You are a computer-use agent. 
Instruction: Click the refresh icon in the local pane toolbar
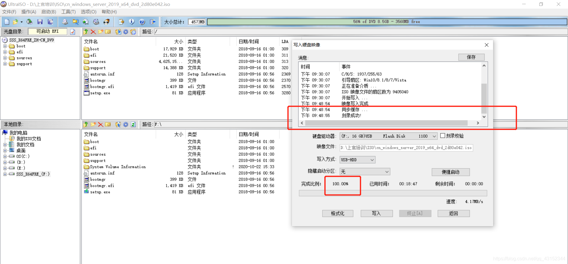point(133,124)
